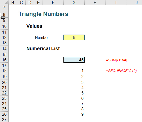Click the Values heading
Viewport: 142px width, 122px height.
pos(34,26)
